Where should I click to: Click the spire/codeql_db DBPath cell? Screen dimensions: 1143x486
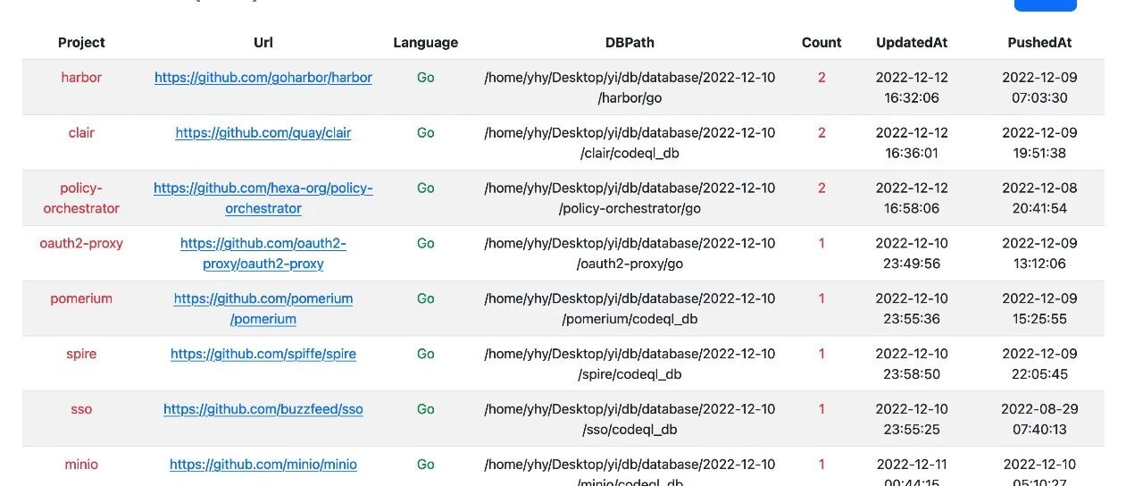630,364
